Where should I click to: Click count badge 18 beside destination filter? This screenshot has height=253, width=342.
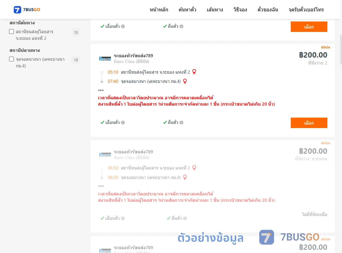click(76, 60)
